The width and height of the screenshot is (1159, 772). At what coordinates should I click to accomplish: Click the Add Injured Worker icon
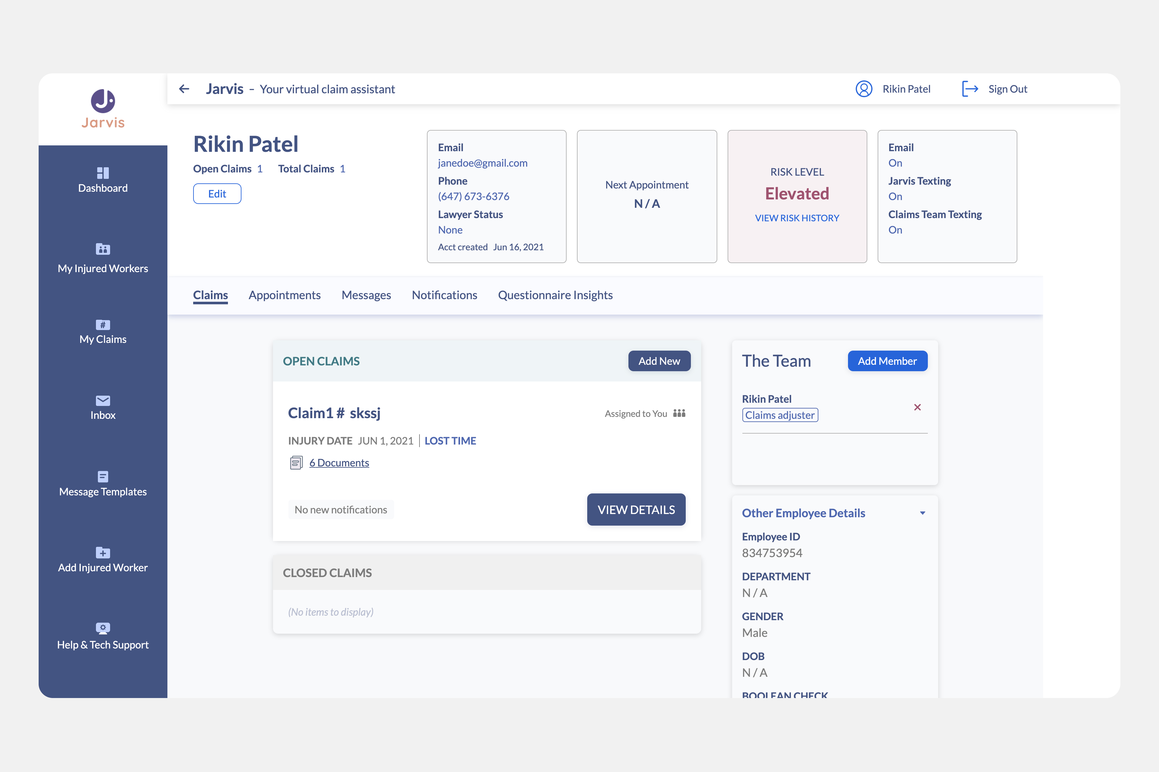click(102, 552)
